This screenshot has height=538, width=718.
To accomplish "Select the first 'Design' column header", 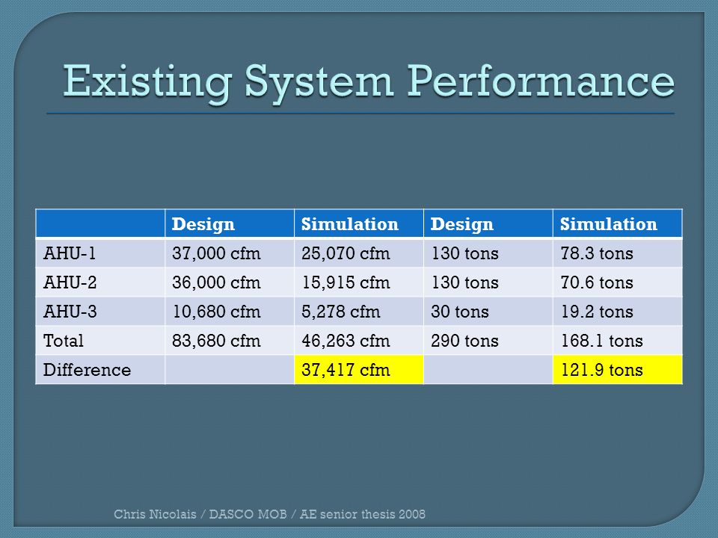I will (x=230, y=223).
